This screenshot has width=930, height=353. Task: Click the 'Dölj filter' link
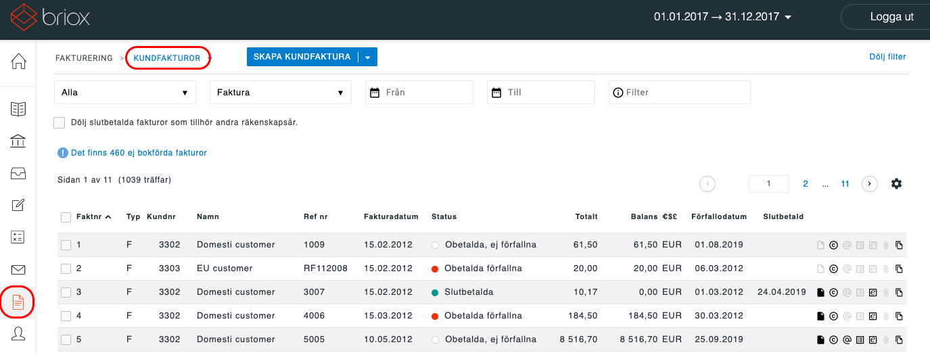887,57
